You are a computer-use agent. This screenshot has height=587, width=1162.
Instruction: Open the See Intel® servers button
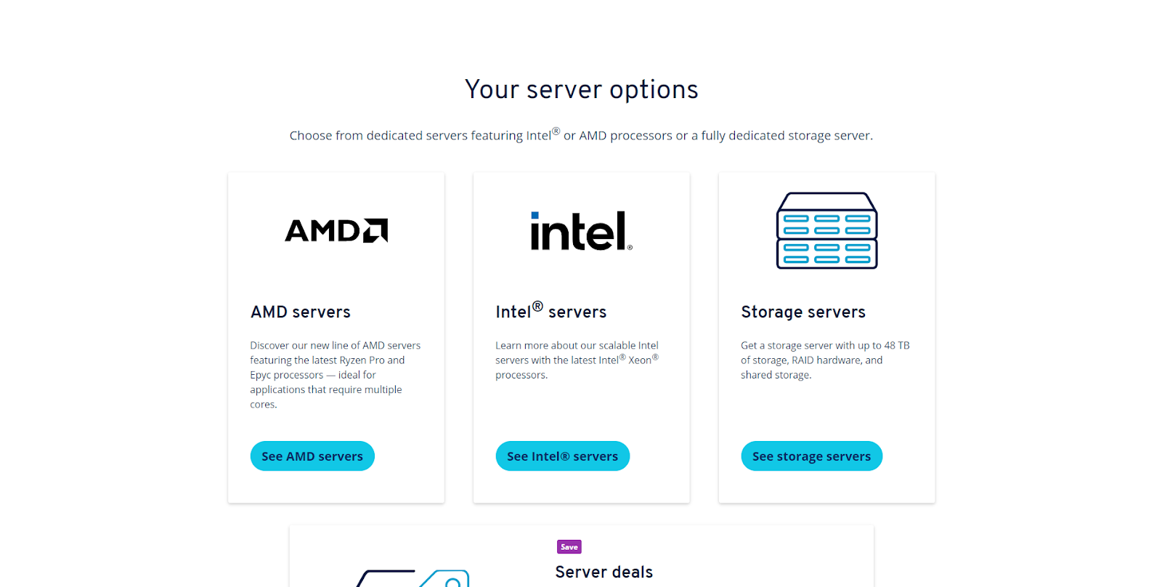pos(563,456)
